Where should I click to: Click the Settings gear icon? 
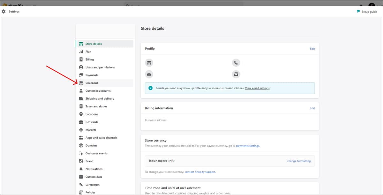4,11
